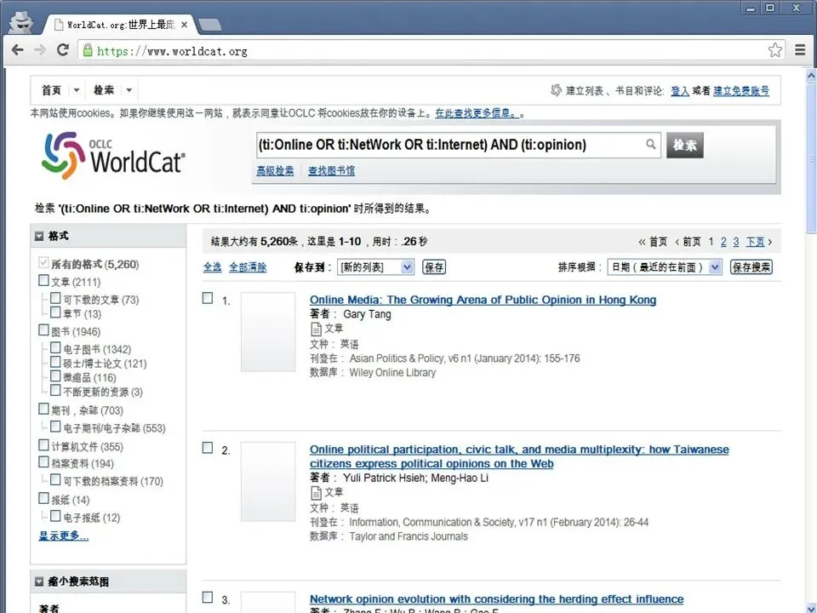This screenshot has width=817, height=613.
Task: Open the 检索 dropdown arrow
Action: pos(129,90)
